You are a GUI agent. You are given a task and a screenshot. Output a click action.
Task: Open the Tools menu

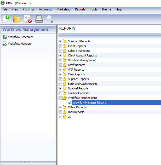[x=94, y=9]
